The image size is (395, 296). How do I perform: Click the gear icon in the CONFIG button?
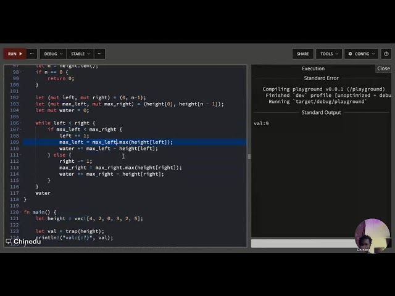[x=350, y=54]
